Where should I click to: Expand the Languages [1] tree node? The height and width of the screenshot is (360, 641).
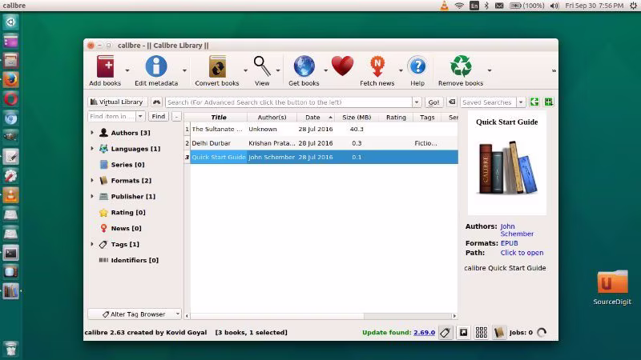92,149
